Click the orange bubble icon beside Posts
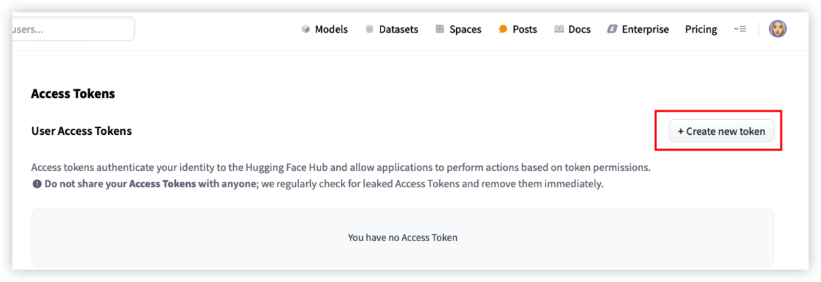Viewport: 821px width, 282px height. 503,29
